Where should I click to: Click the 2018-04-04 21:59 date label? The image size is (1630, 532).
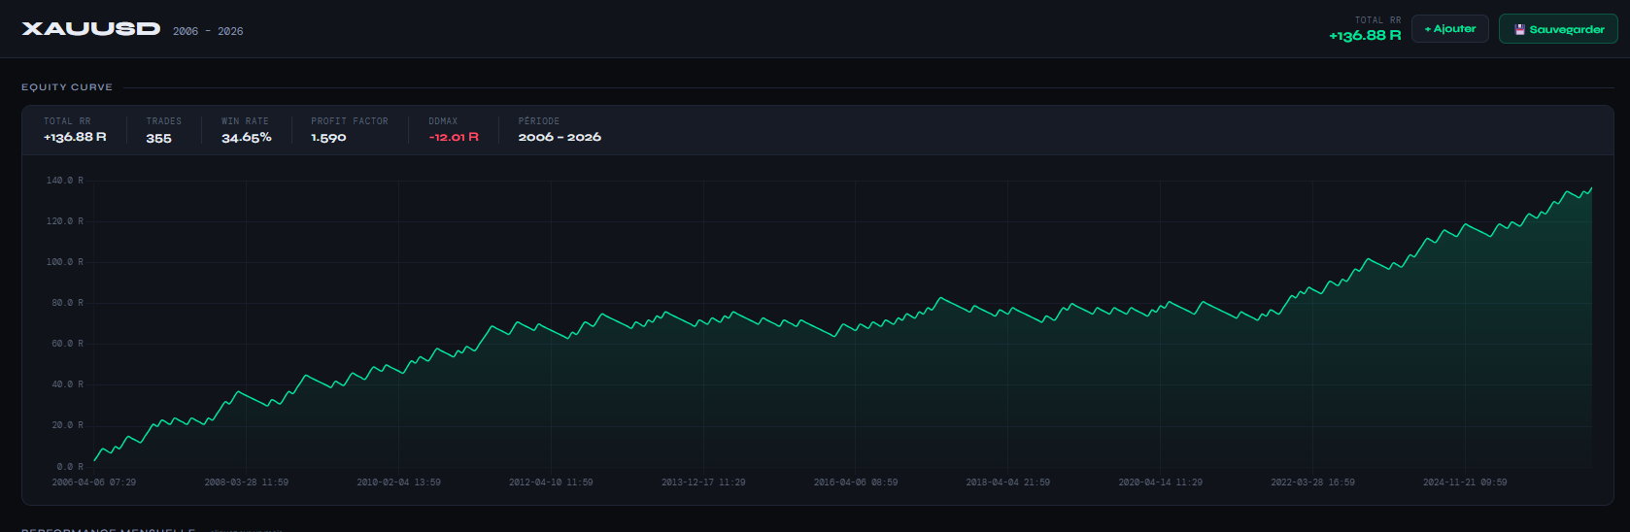point(1007,482)
